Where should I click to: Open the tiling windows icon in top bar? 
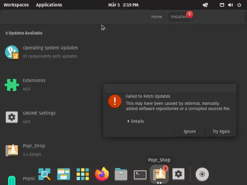[x=205, y=5]
